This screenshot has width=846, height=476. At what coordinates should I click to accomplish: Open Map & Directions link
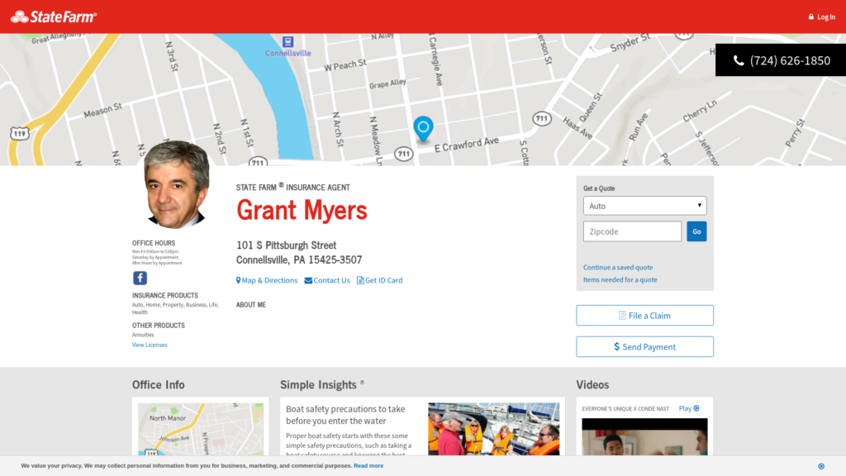click(267, 280)
